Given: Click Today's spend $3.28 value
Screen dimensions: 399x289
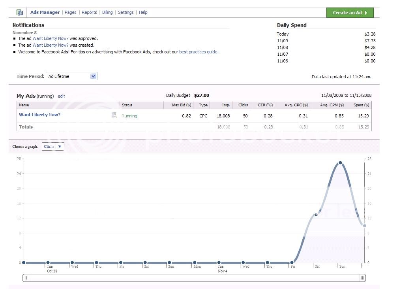Looking at the screenshot, I should point(370,34).
